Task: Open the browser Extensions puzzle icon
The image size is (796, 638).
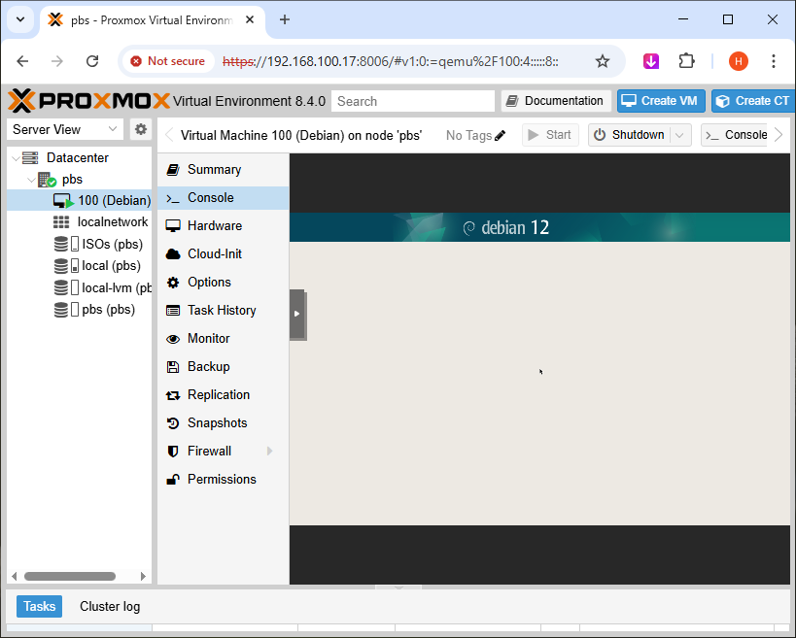Action: (686, 61)
